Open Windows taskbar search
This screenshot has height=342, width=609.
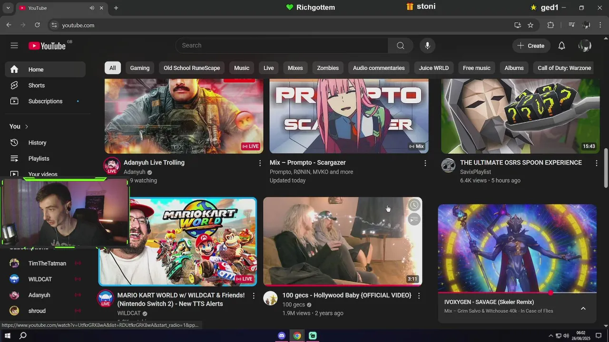pos(23,336)
